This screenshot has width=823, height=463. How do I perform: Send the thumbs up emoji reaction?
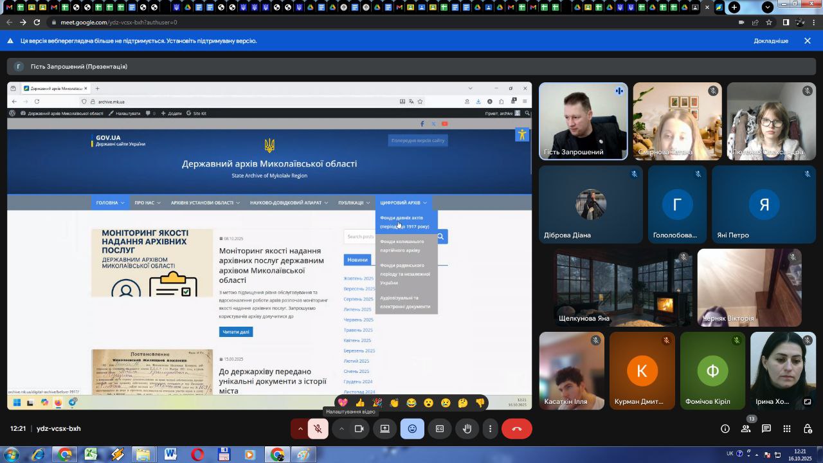click(x=360, y=403)
